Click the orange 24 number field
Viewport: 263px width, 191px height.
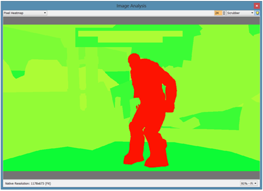(x=218, y=13)
